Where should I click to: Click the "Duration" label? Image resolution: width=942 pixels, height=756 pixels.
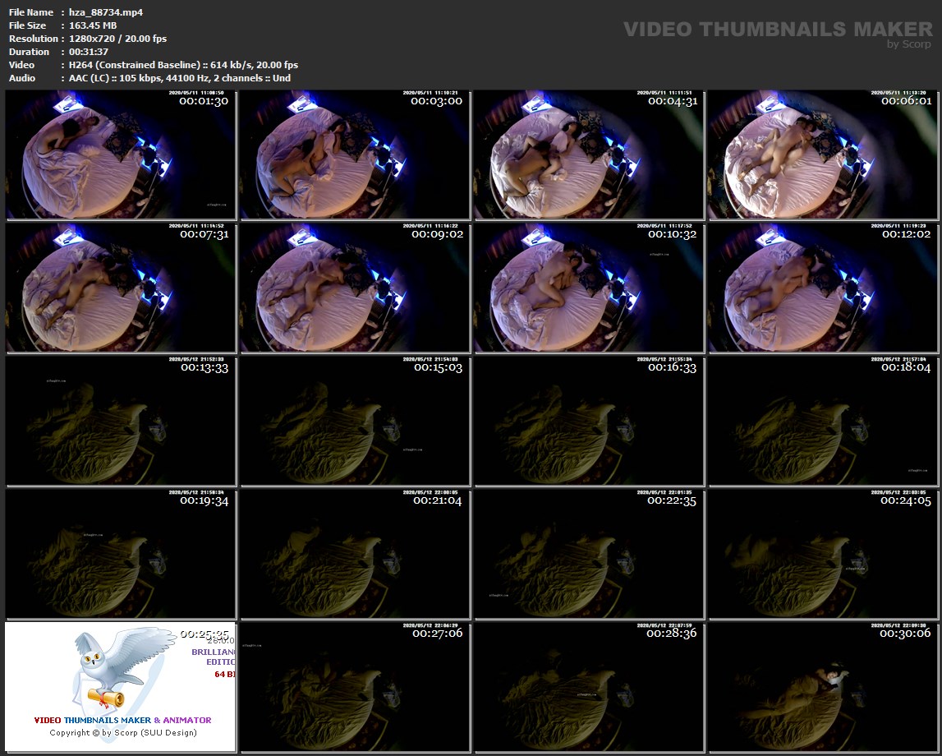(x=29, y=52)
